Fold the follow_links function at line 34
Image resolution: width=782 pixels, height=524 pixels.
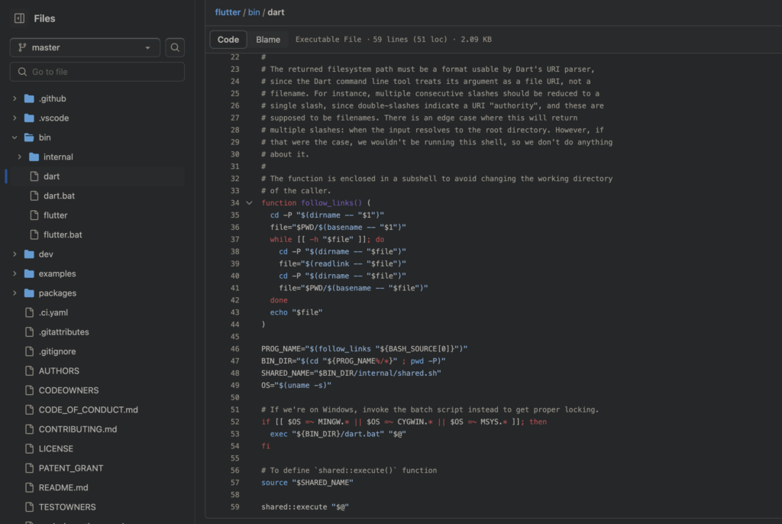coord(249,203)
